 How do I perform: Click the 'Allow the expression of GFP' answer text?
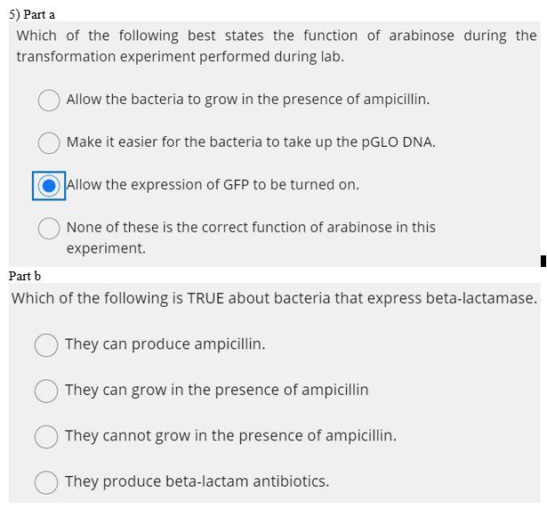click(213, 185)
